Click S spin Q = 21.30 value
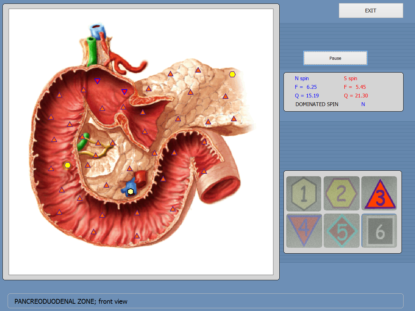This screenshot has height=311, width=415. 356,96
